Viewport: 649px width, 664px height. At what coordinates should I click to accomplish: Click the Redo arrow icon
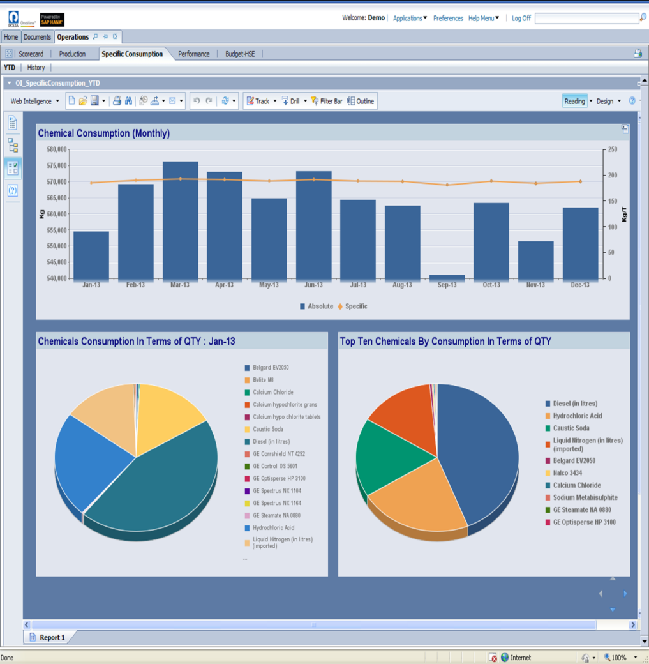click(209, 101)
